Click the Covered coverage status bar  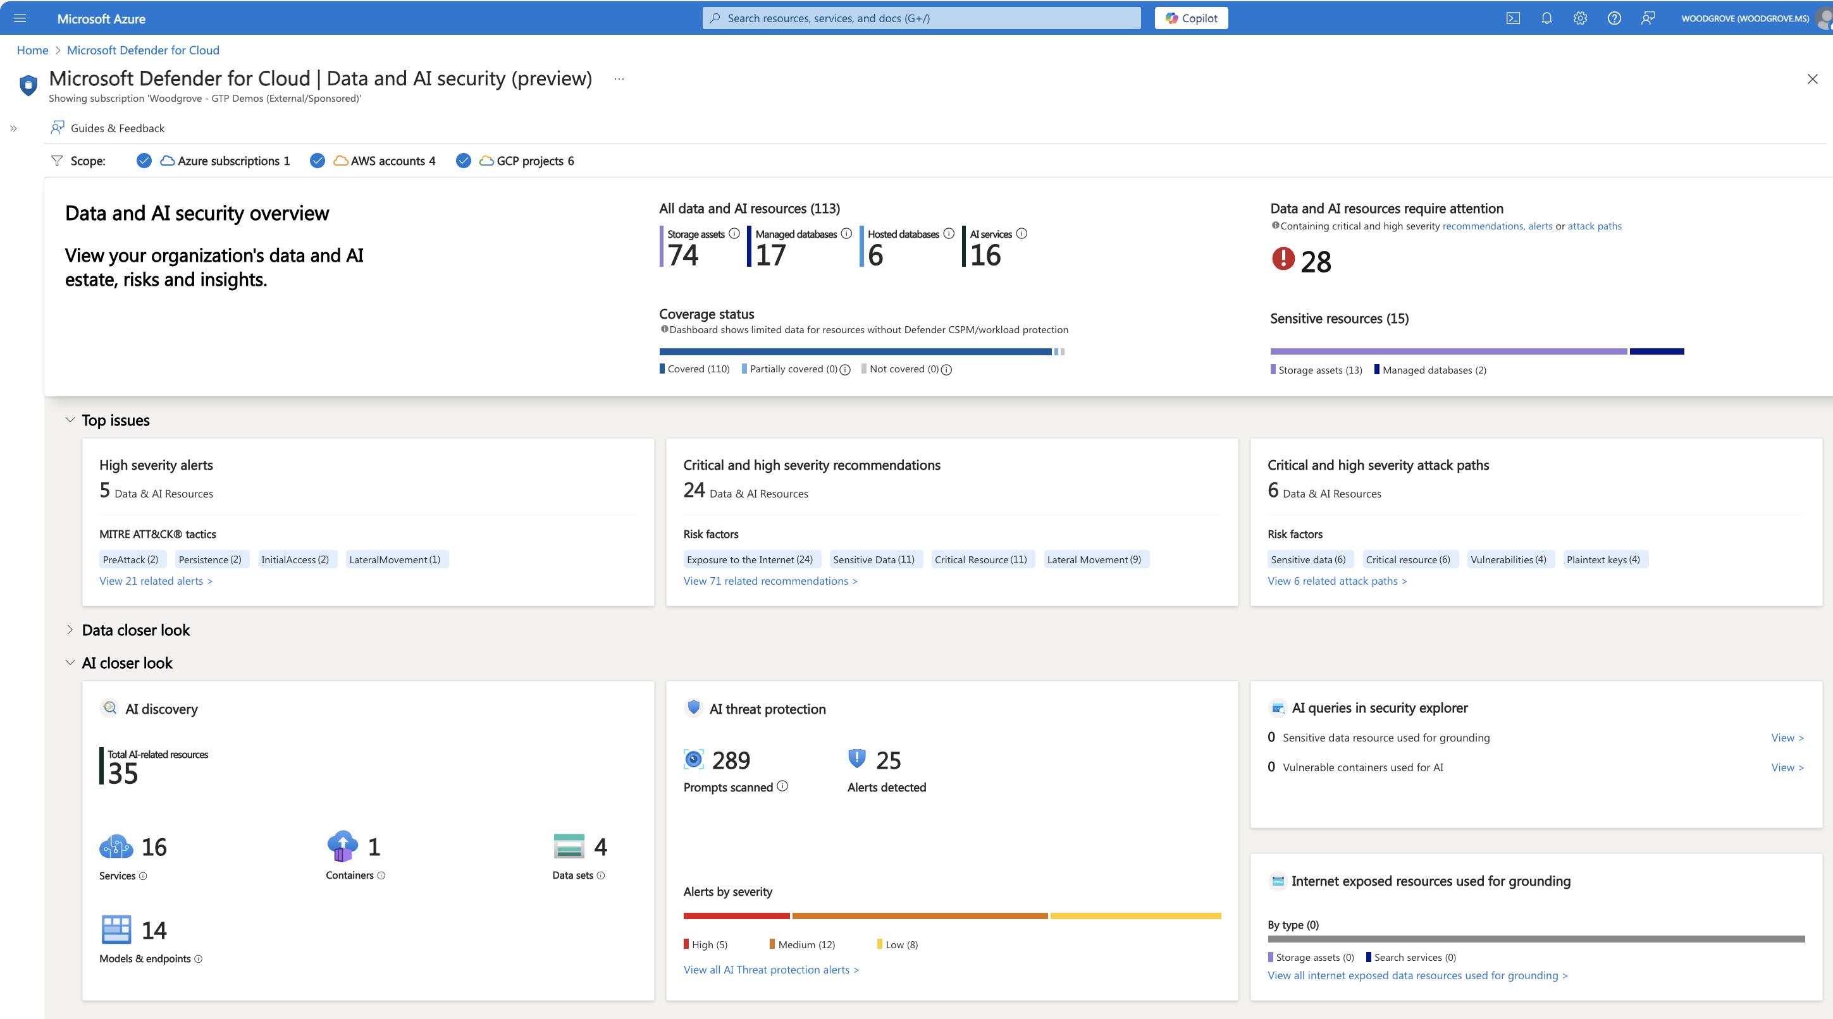(x=855, y=351)
